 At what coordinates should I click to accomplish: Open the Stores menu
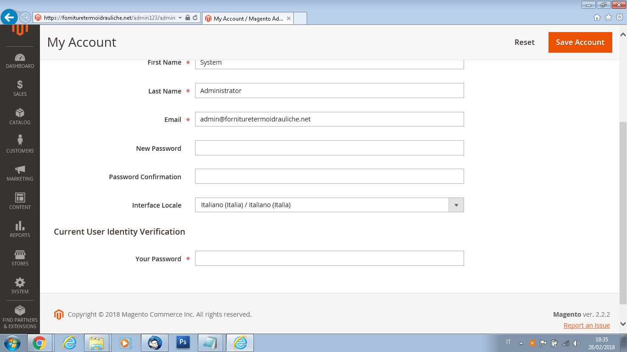point(20,258)
